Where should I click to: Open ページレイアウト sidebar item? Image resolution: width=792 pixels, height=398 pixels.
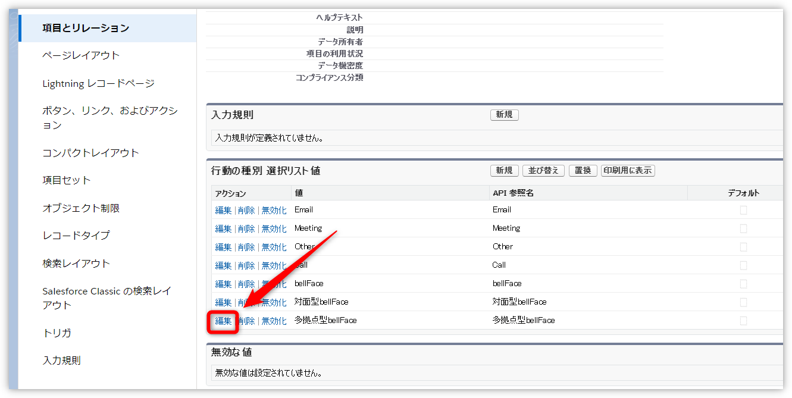81,55
